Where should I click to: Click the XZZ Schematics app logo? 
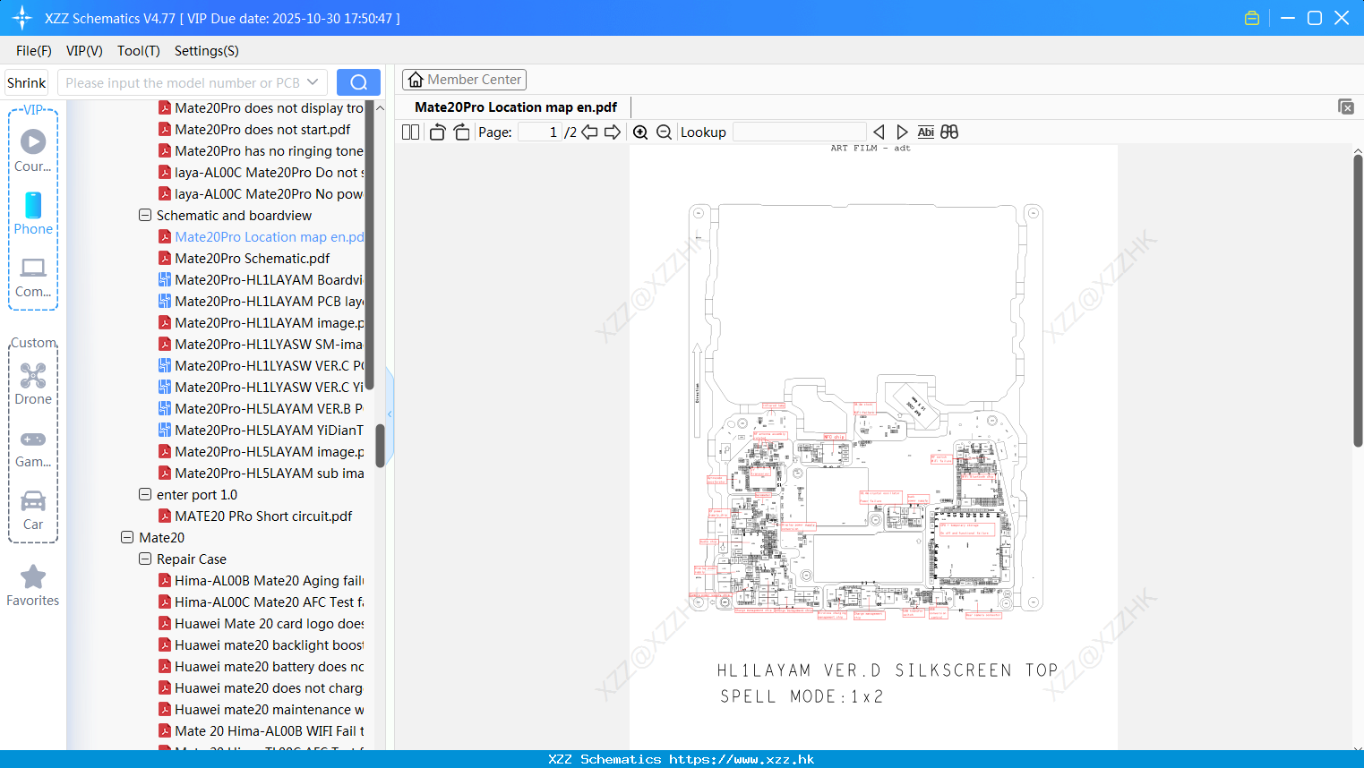click(x=21, y=18)
